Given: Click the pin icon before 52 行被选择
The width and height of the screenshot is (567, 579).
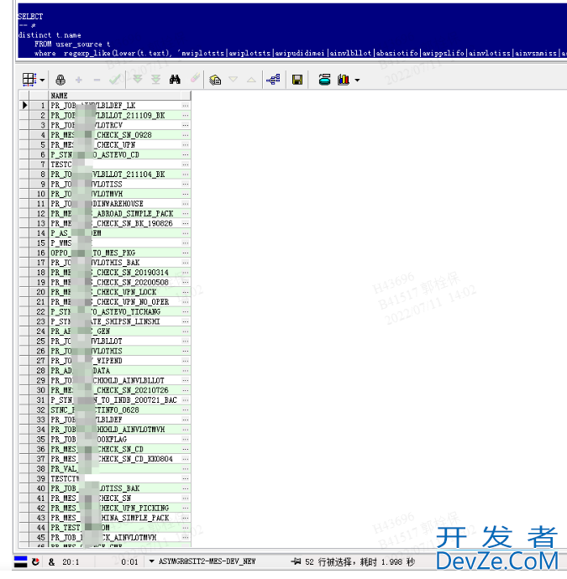Looking at the screenshot, I should pos(296,561).
